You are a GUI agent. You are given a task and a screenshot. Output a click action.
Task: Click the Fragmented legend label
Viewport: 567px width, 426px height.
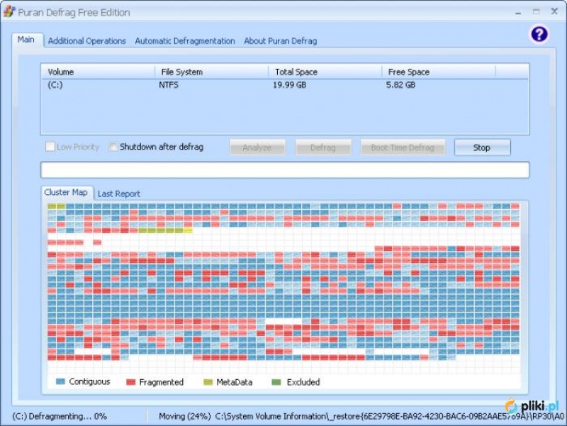(x=162, y=382)
